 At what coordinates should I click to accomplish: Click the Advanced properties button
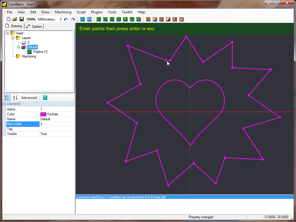[x=29, y=98]
